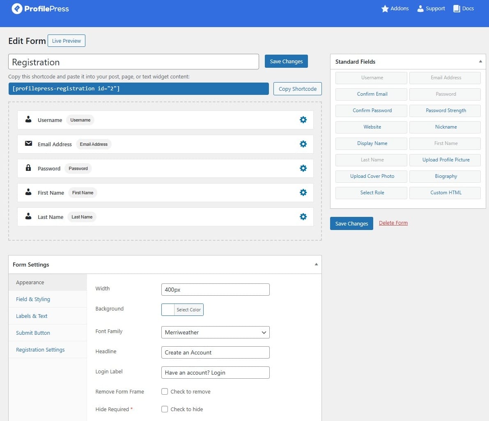The width and height of the screenshot is (489, 421).
Task: Click Save Changes beside form title
Action: [x=286, y=62]
